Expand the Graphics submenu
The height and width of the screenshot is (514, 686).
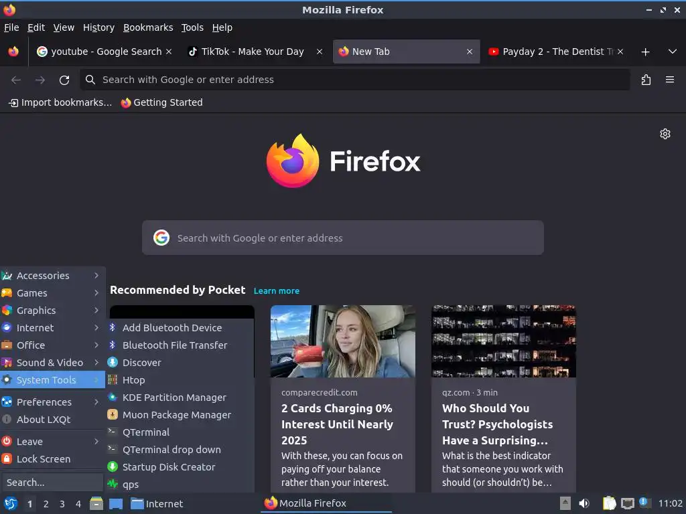pyautogui.click(x=52, y=311)
